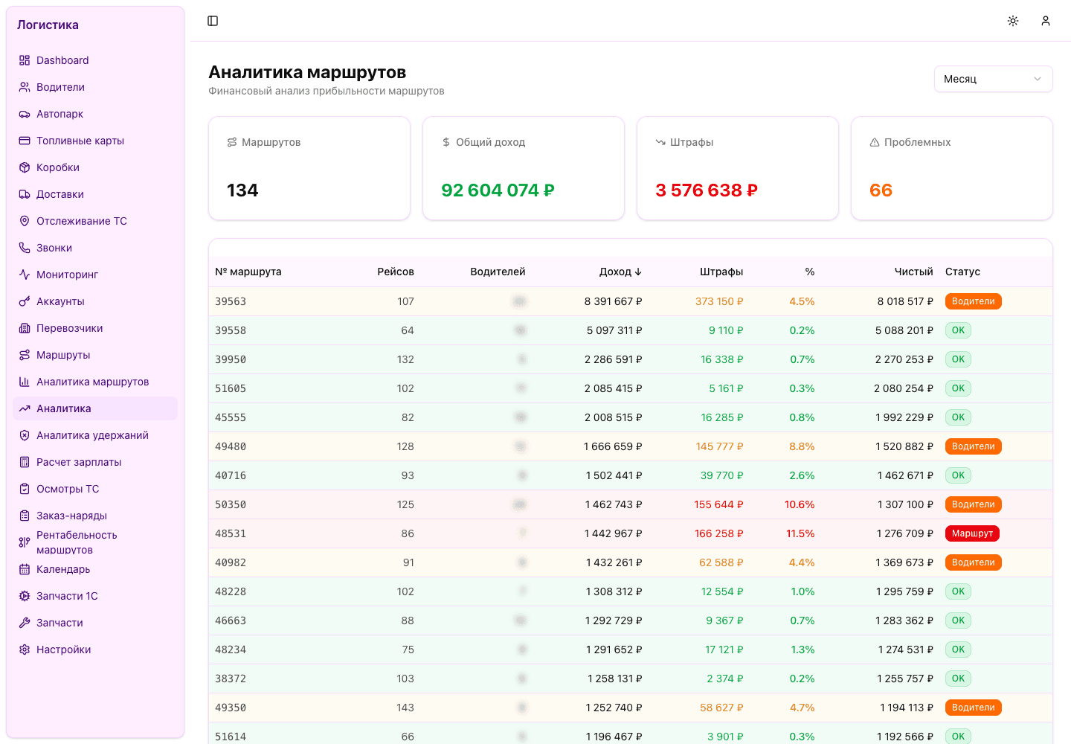Click the Водители people icon

pyautogui.click(x=25, y=87)
